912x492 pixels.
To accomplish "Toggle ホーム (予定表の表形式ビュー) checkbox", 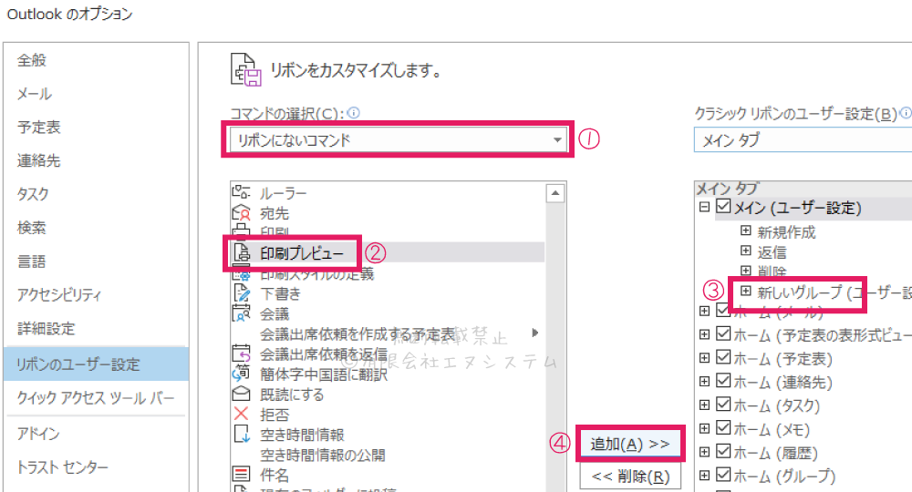I will pos(723,333).
